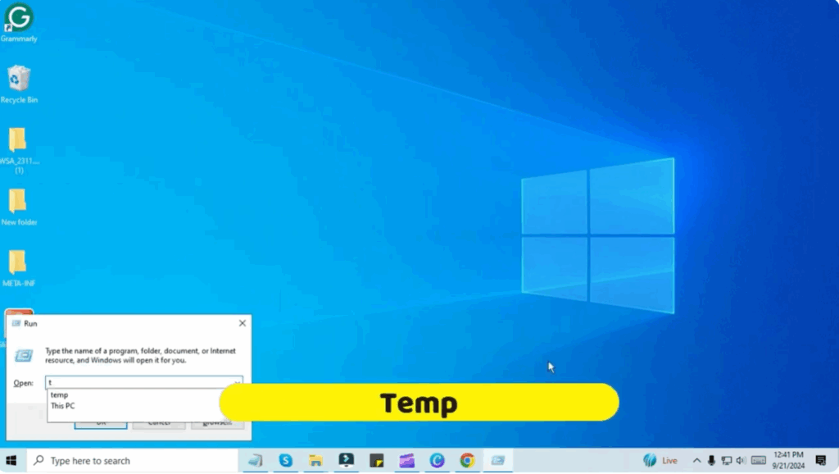Click the network icon in the system tray
The height and width of the screenshot is (474, 839).
(727, 460)
